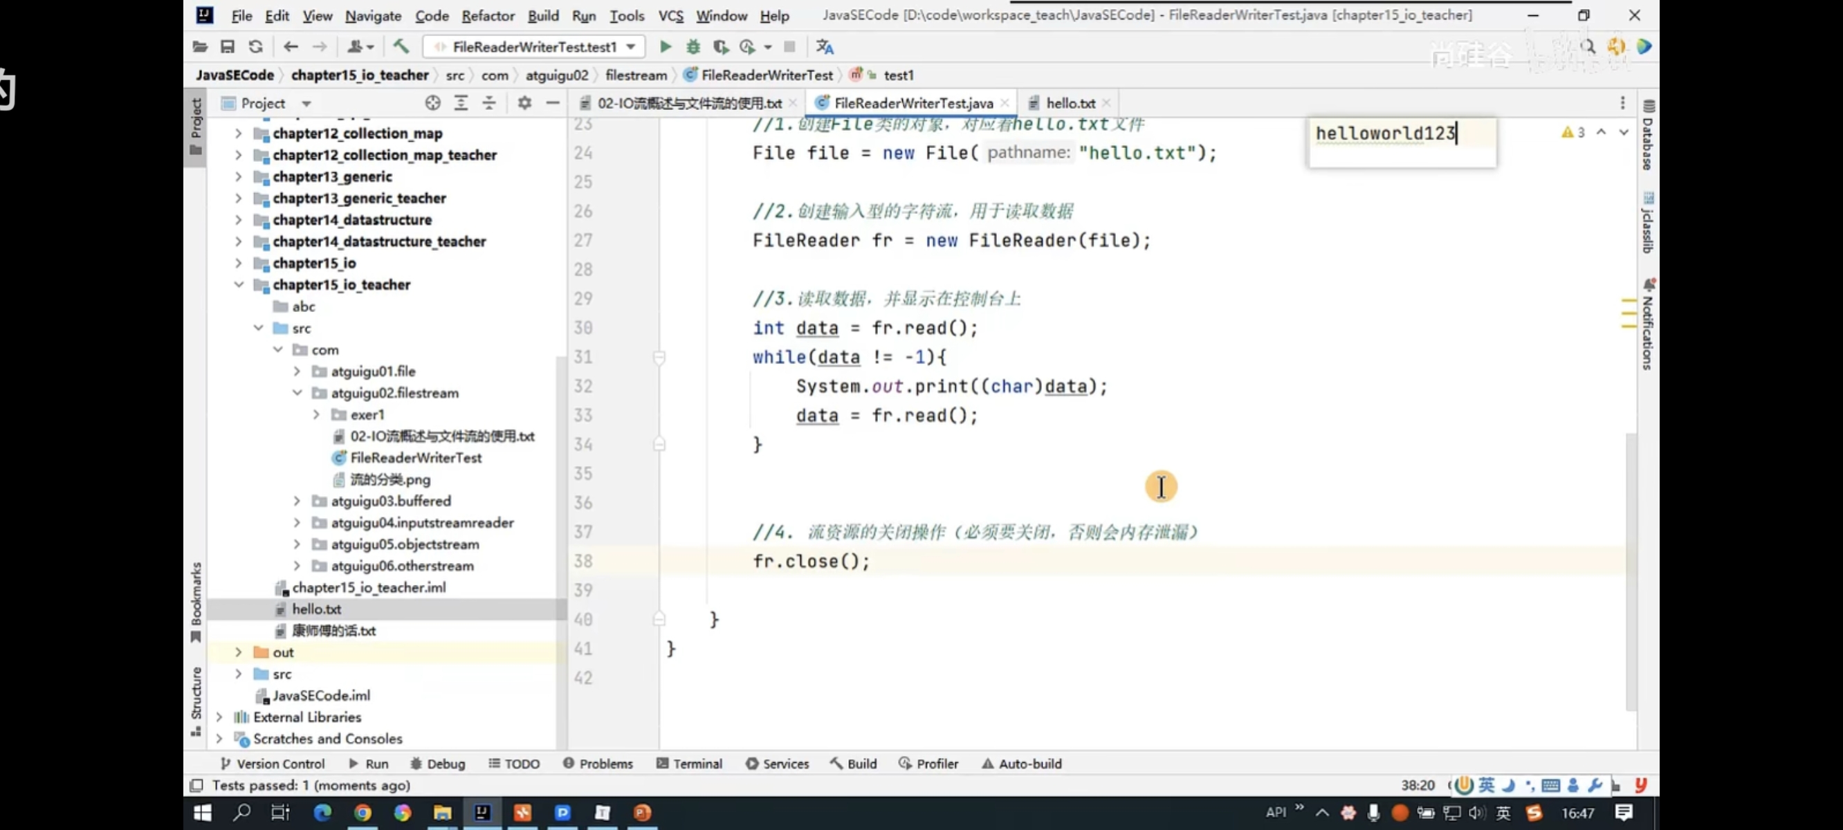
Task: Click Collapse All in Project panel
Action: coord(488,103)
